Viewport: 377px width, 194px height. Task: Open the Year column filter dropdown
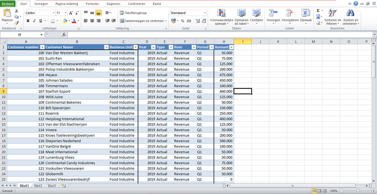(x=153, y=47)
